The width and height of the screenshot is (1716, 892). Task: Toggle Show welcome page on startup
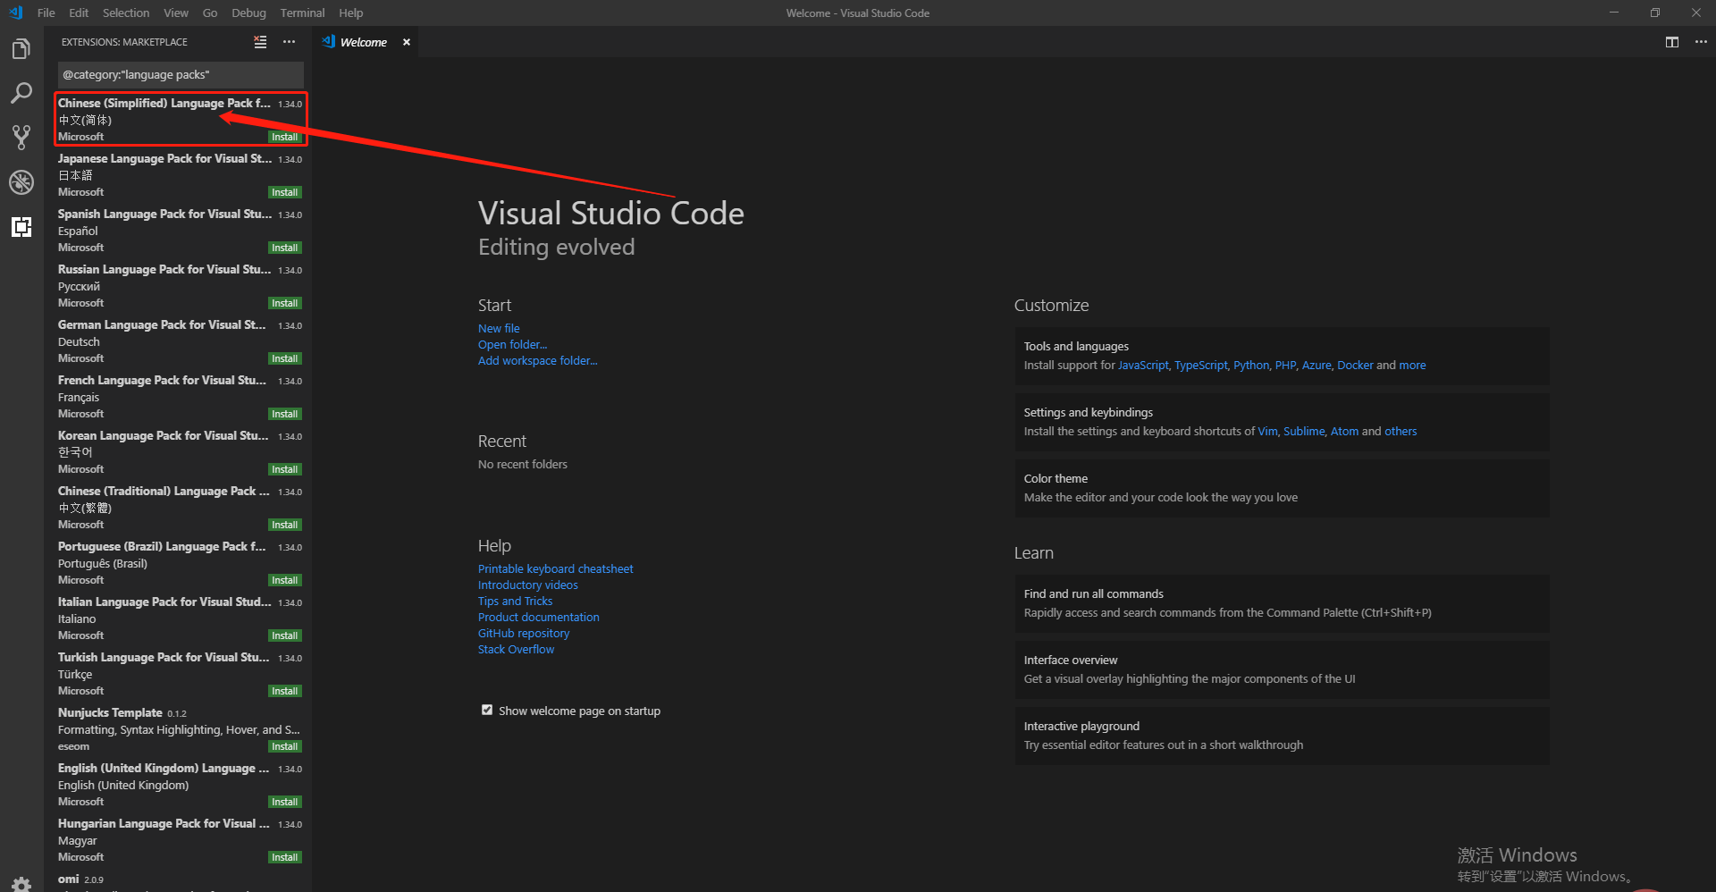click(x=487, y=711)
